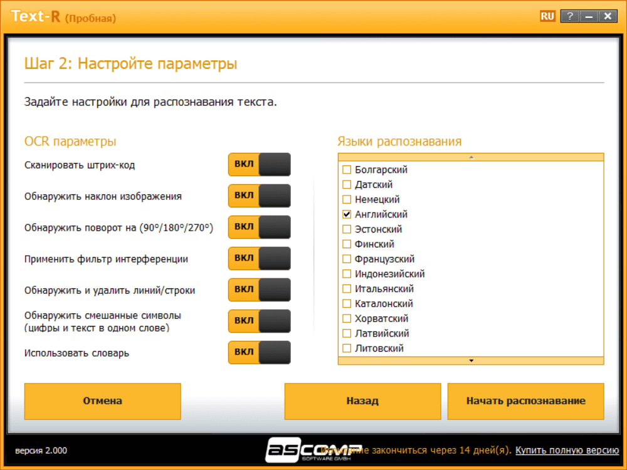627x470 pixels.
Task: Open the help question mark button
Action: (570, 16)
